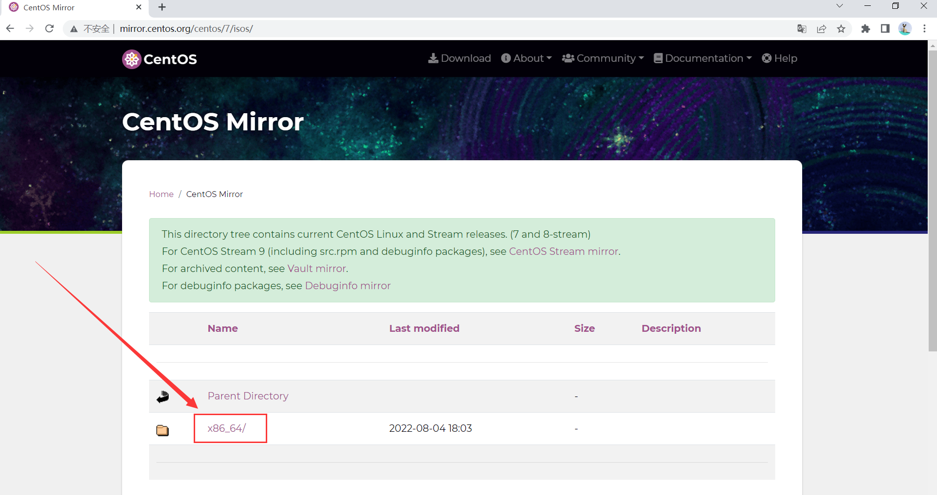The image size is (937, 495).
Task: Expand the Documentation dropdown menu
Action: [703, 58]
